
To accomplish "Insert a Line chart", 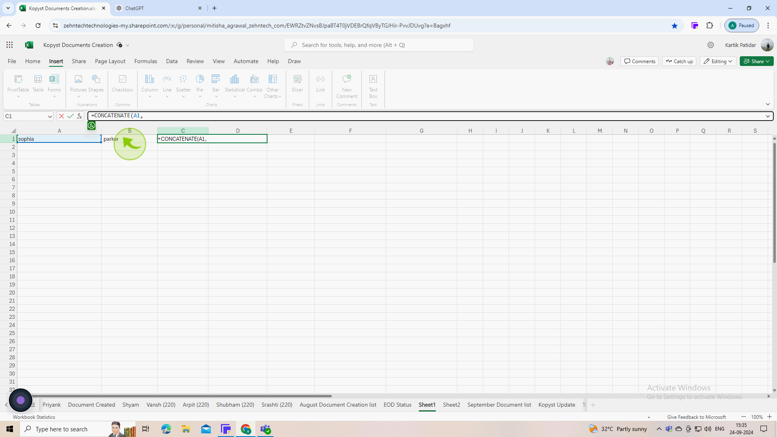I will pos(167,86).
